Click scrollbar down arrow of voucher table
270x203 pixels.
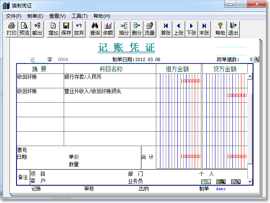point(250,182)
